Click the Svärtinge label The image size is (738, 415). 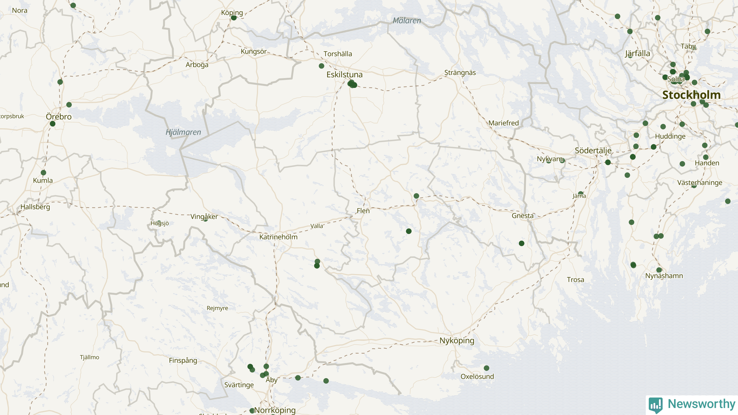pos(239,385)
